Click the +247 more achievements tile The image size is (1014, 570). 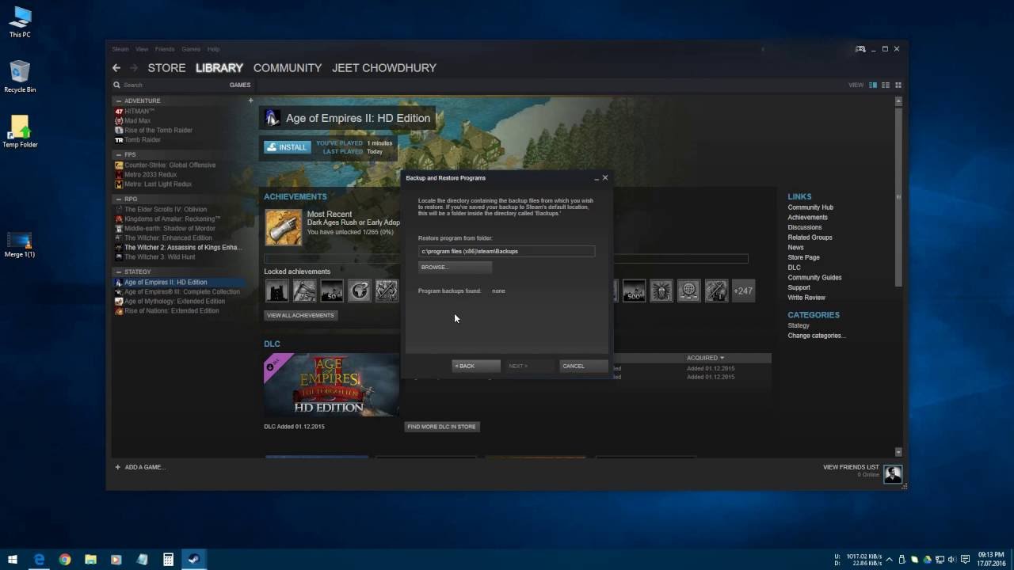(x=743, y=291)
